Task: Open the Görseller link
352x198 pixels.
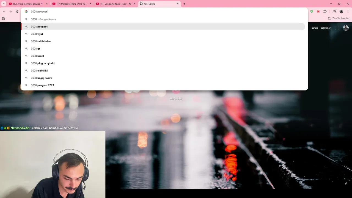Action: tap(326, 28)
